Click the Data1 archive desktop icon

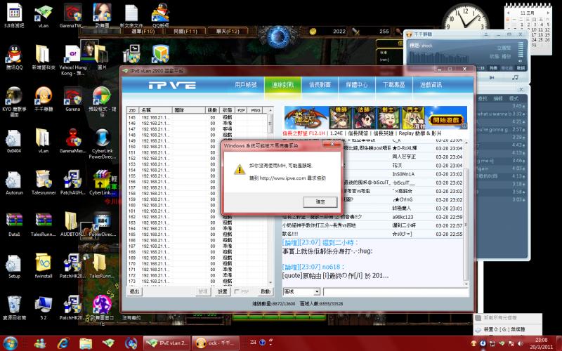tap(14, 225)
